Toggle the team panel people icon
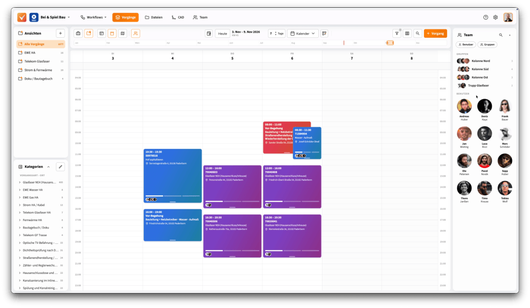Viewport: 530px width, 308px height. tap(136, 34)
